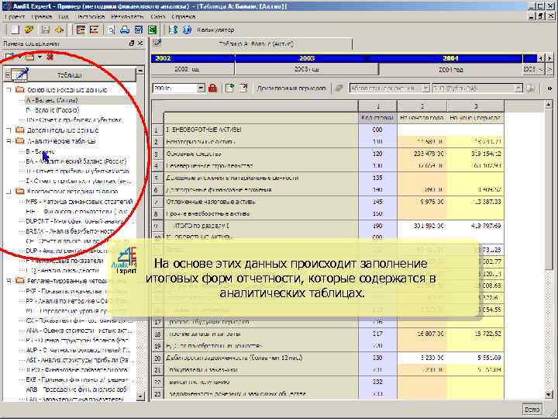Click the first red table-layout toolbar icon
This screenshot has height=419, width=558.
click(81, 30)
